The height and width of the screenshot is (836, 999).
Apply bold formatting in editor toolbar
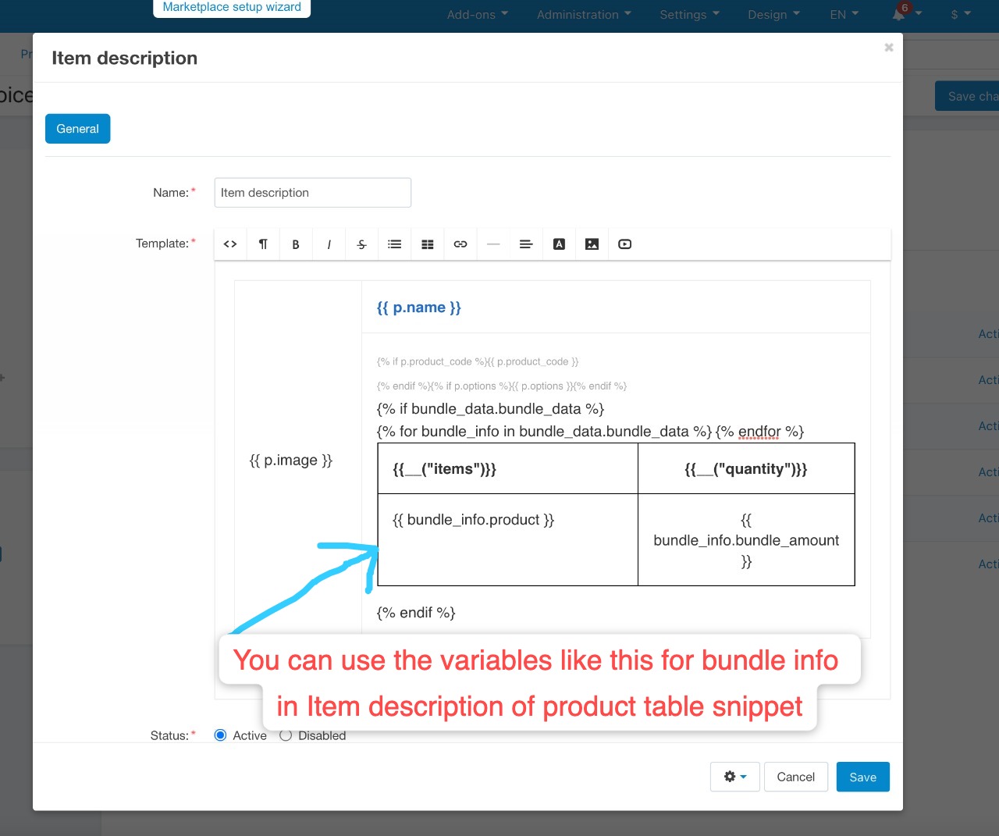pyautogui.click(x=296, y=244)
